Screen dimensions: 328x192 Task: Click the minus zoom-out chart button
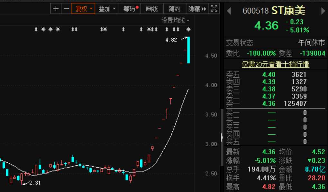66,9
